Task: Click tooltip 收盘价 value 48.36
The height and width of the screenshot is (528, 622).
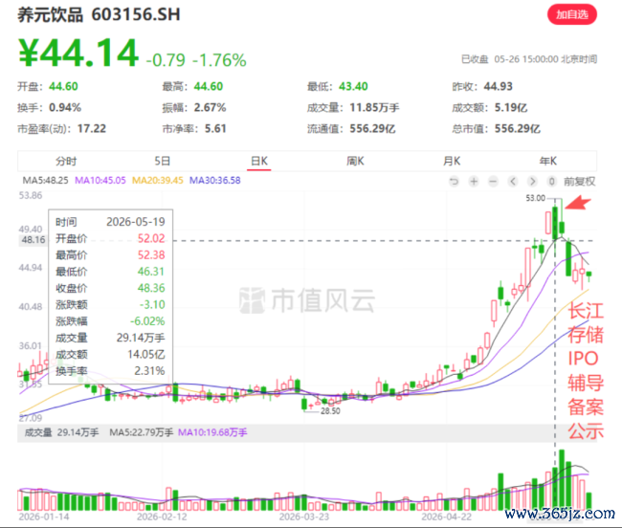Action: [151, 288]
